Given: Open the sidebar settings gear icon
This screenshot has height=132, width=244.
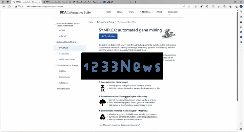Looking at the screenshot, I should (241, 129).
